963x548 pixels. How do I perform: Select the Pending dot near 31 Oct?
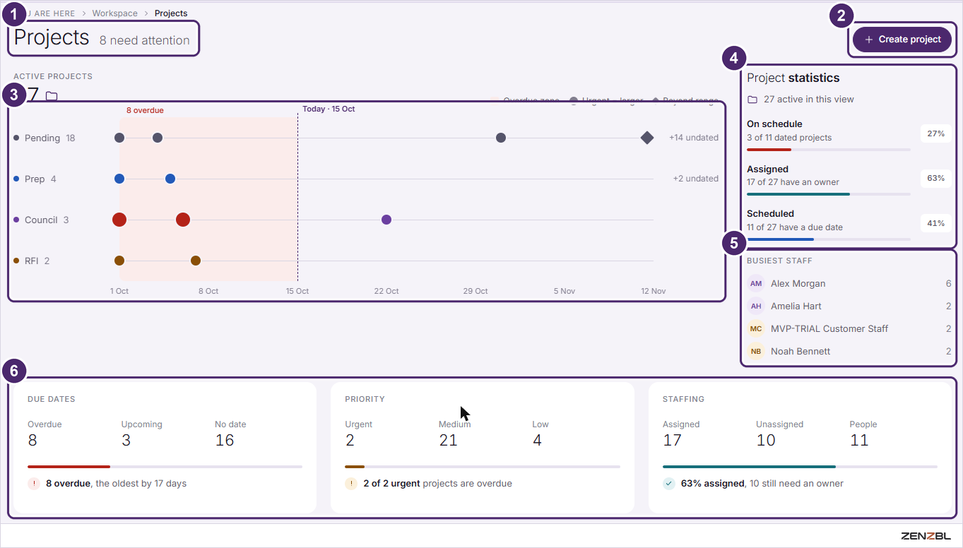(x=501, y=138)
